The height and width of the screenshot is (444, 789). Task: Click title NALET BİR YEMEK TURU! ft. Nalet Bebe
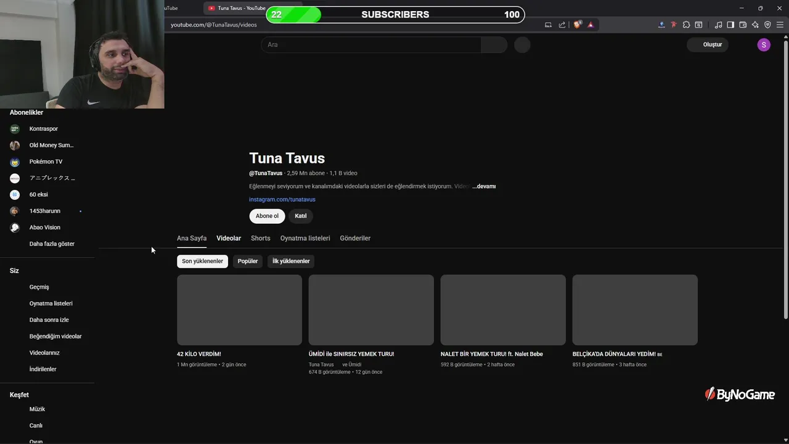tap(492, 354)
